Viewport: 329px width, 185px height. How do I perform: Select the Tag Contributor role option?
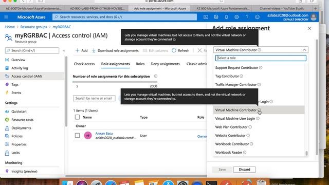(259, 76)
